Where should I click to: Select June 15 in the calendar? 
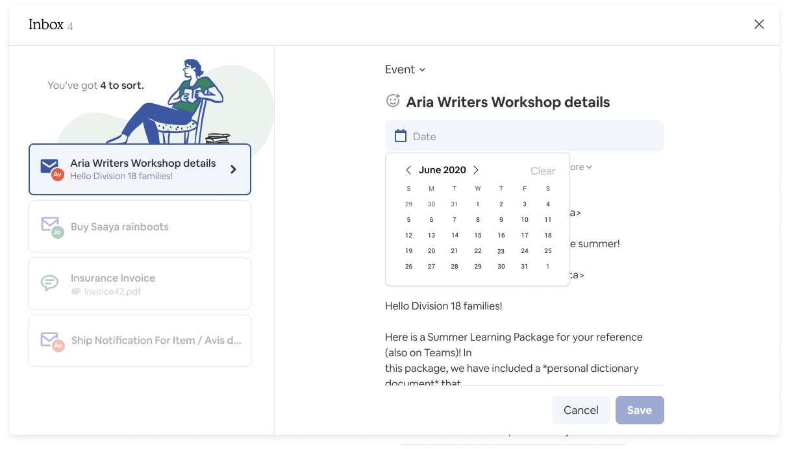pyautogui.click(x=478, y=236)
